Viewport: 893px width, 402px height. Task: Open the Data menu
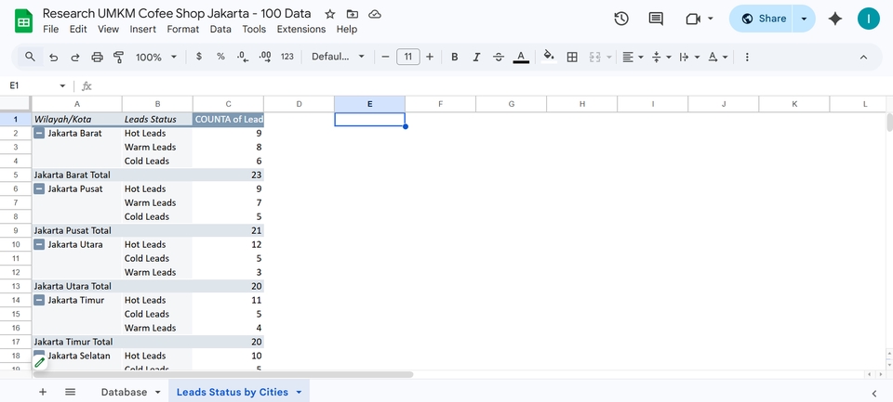[220, 29]
